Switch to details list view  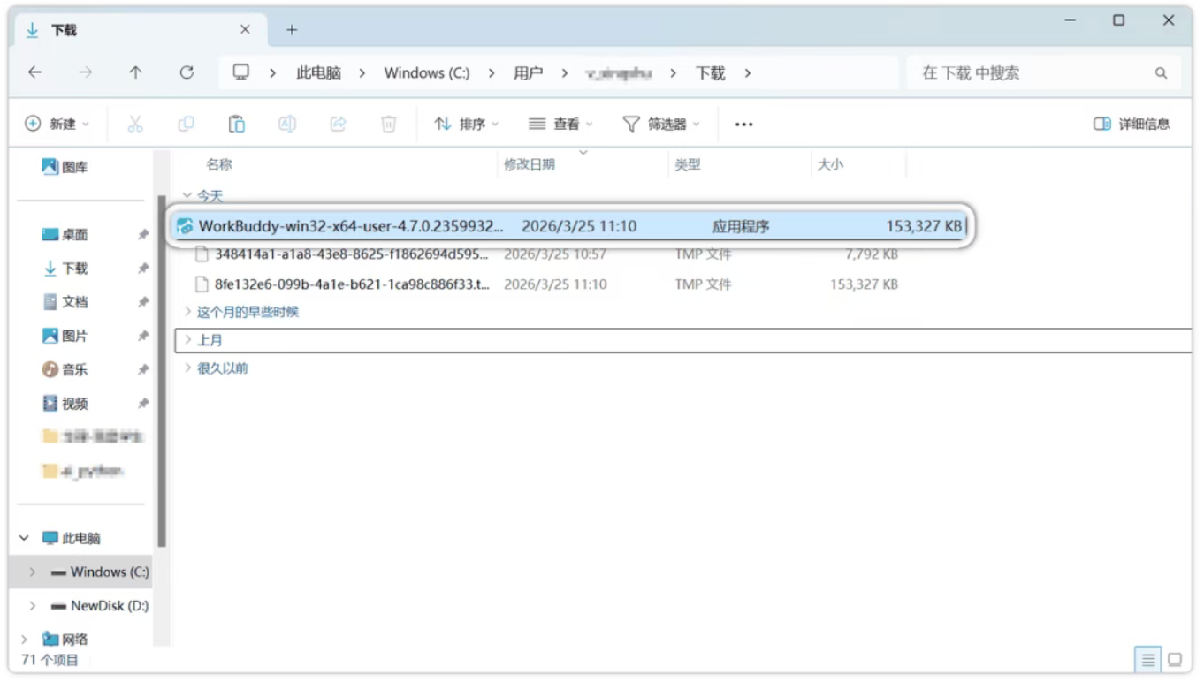(1147, 660)
